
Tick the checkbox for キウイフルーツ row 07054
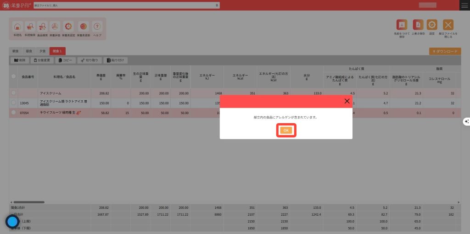pyautogui.click(x=14, y=112)
